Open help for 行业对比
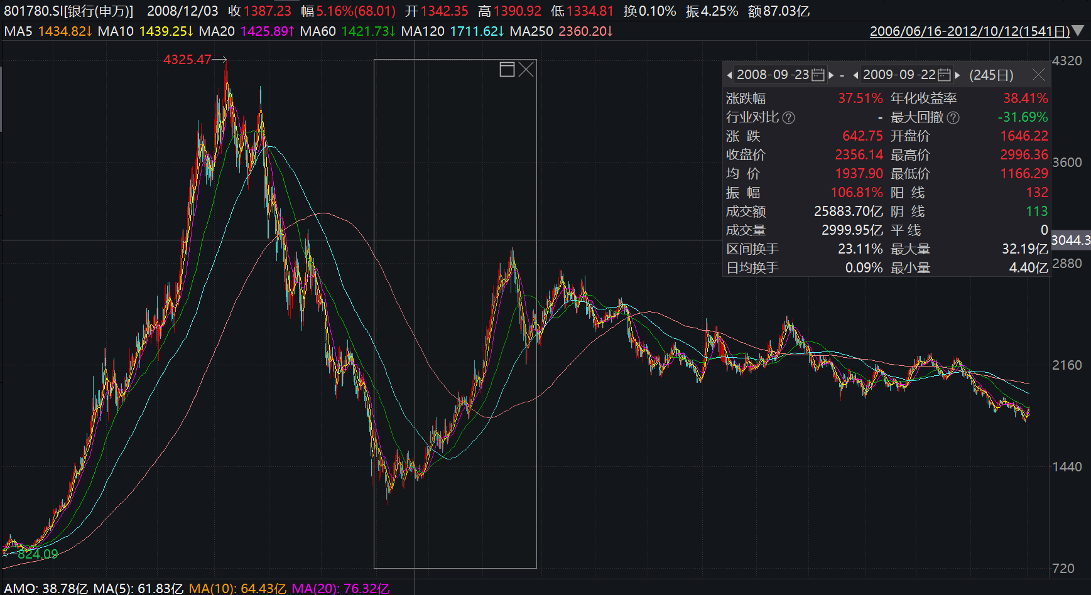The height and width of the screenshot is (595, 1091). click(x=789, y=117)
